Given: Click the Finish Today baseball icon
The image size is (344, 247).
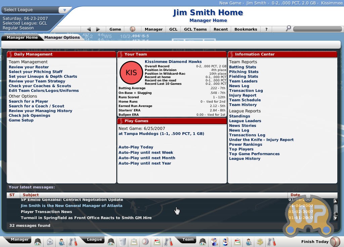Looking at the screenshot, I should pos(335,242).
